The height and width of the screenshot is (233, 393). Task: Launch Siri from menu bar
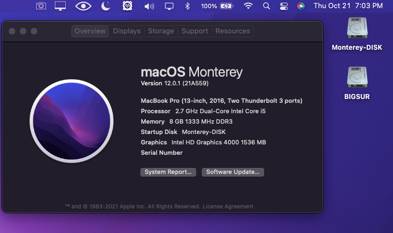(301, 6)
